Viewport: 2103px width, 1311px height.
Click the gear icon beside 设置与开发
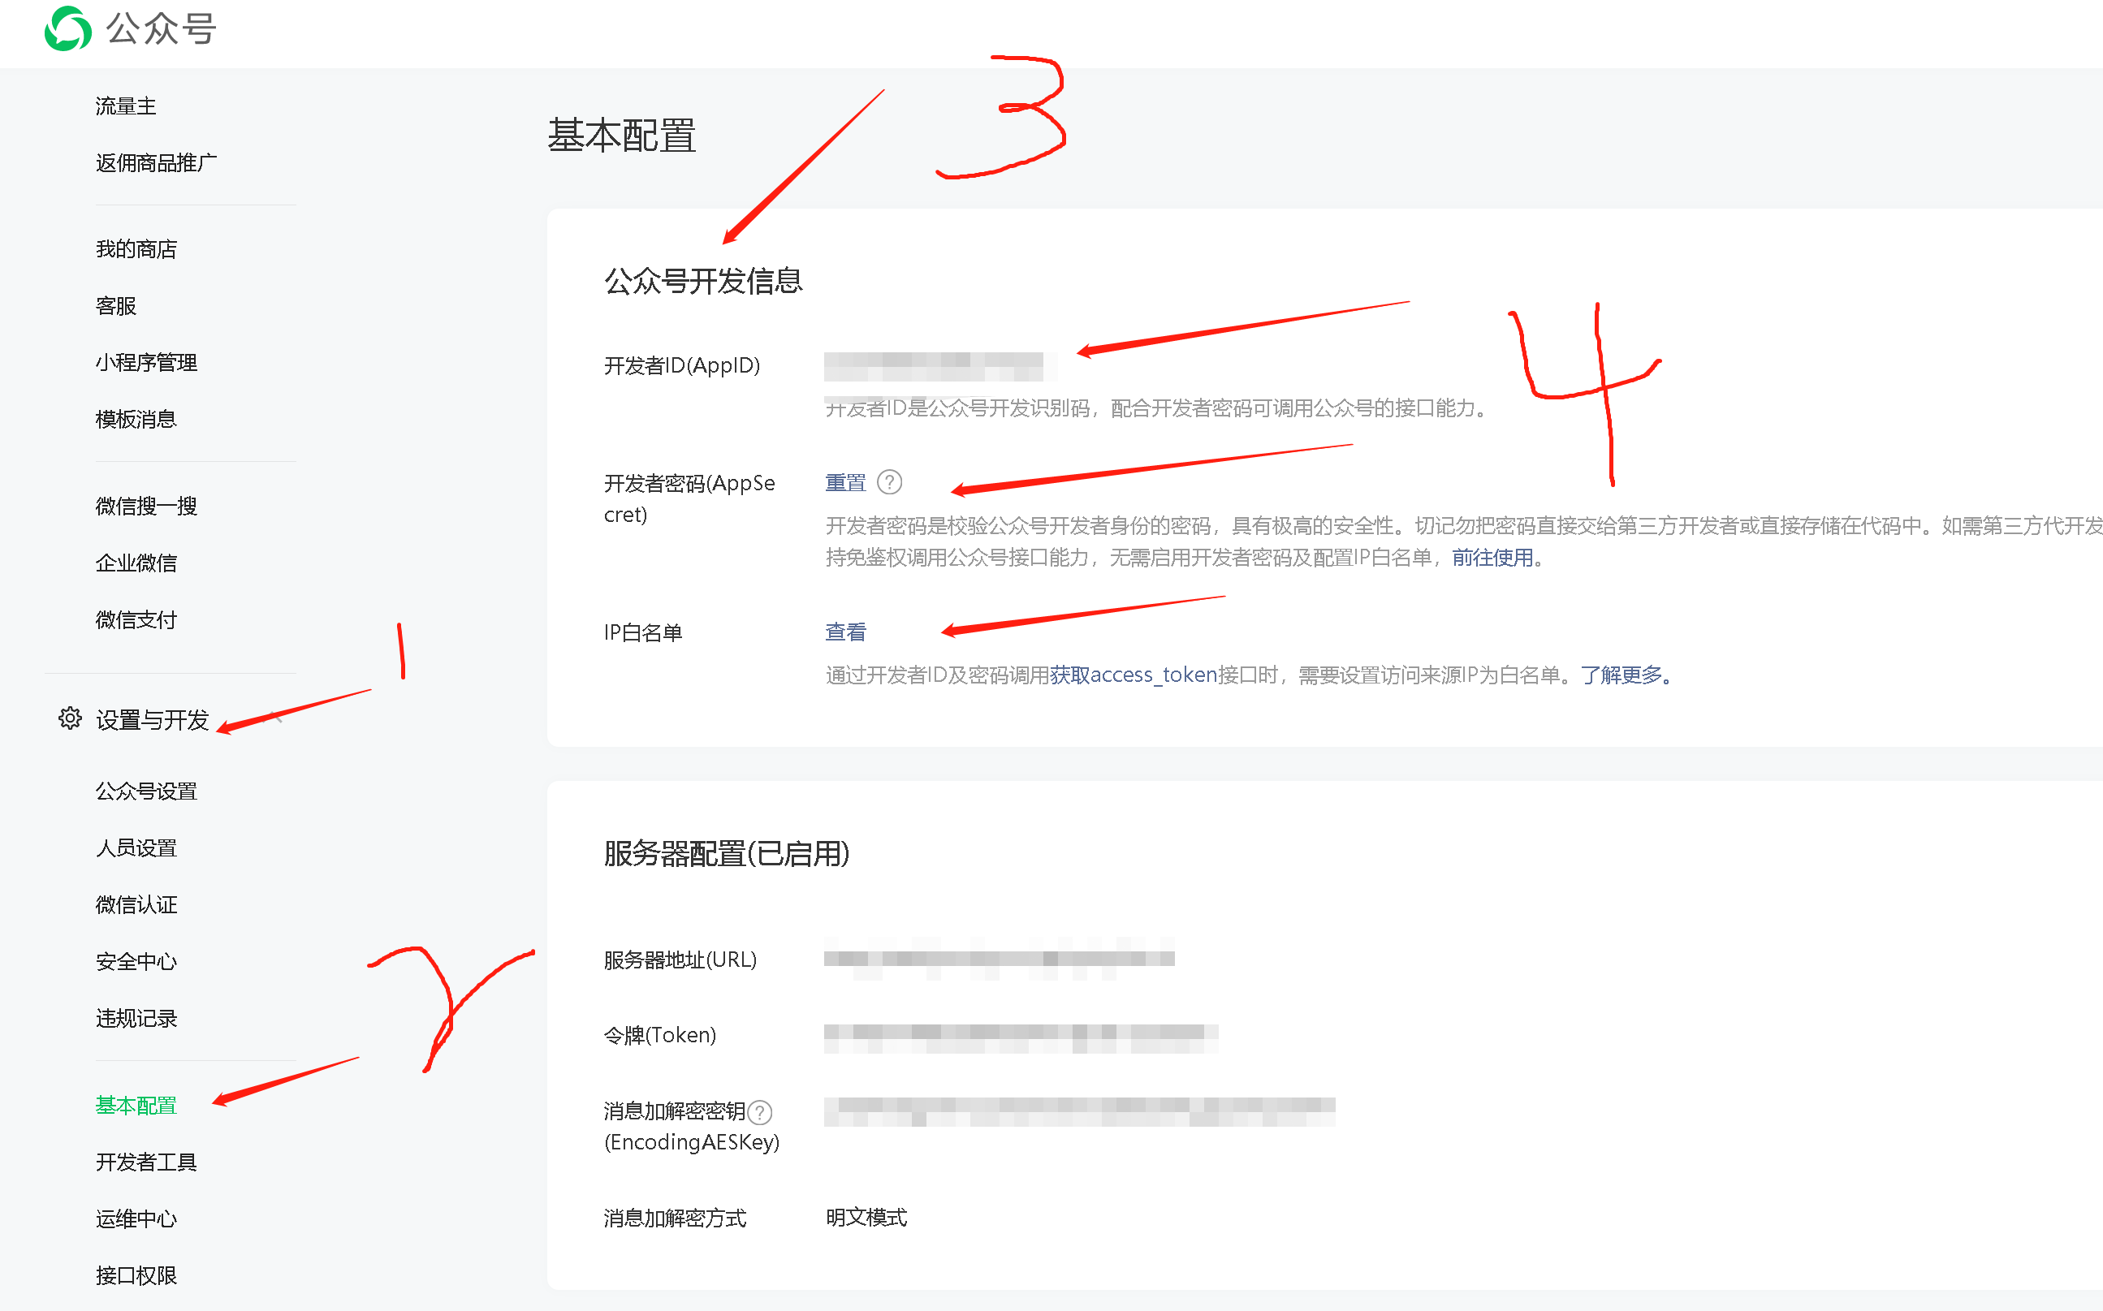(71, 718)
